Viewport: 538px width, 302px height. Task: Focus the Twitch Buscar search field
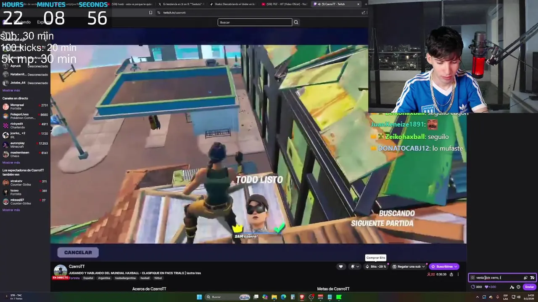point(255,22)
